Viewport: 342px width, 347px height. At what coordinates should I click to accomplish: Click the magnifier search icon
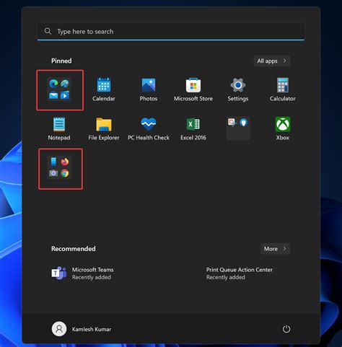click(x=48, y=31)
